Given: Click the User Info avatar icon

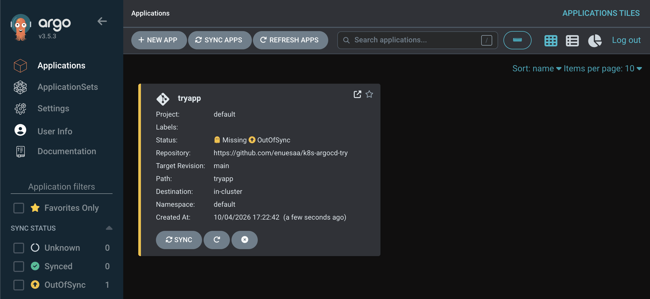Looking at the screenshot, I should click(x=20, y=130).
